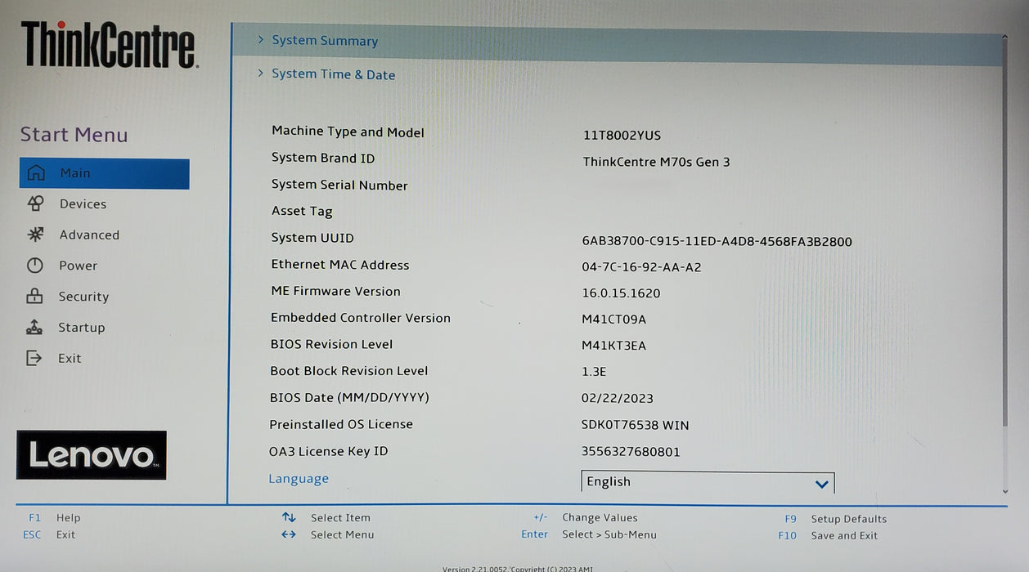The image size is (1029, 572).
Task: Click the Start Menu heading
Action: point(74,135)
